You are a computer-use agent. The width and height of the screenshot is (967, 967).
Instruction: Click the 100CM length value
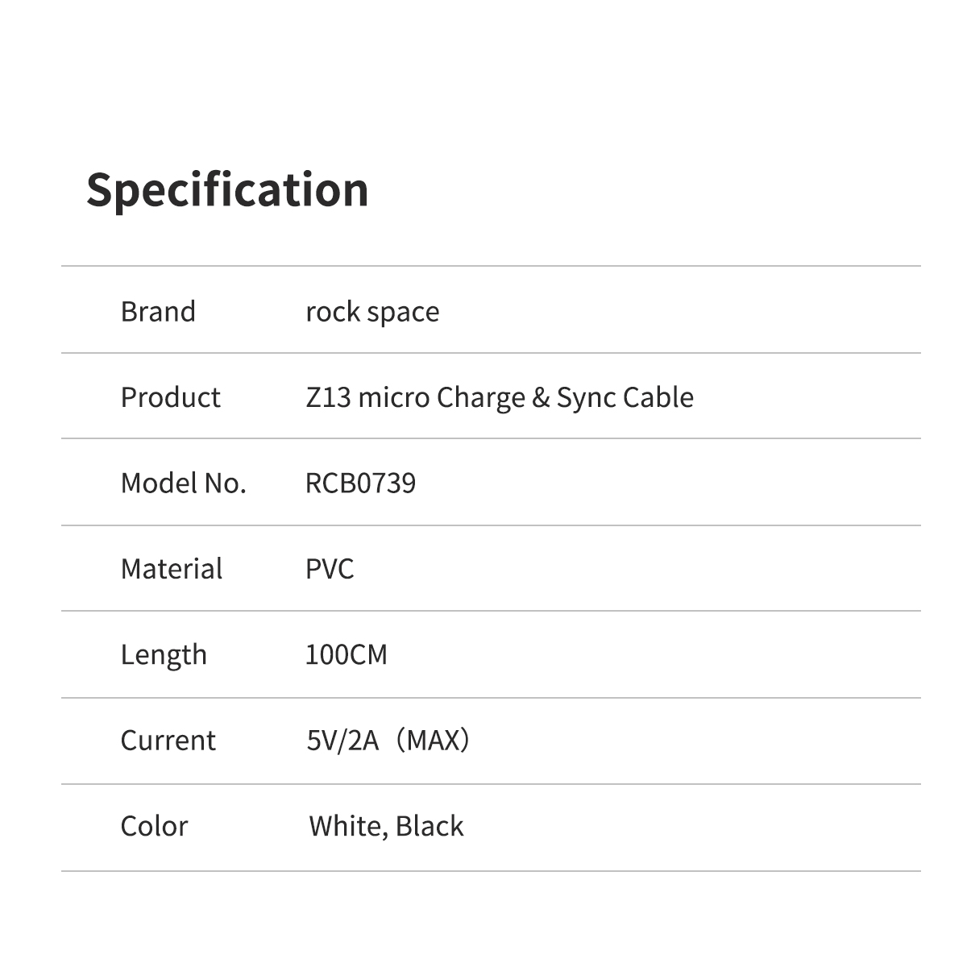pos(346,654)
